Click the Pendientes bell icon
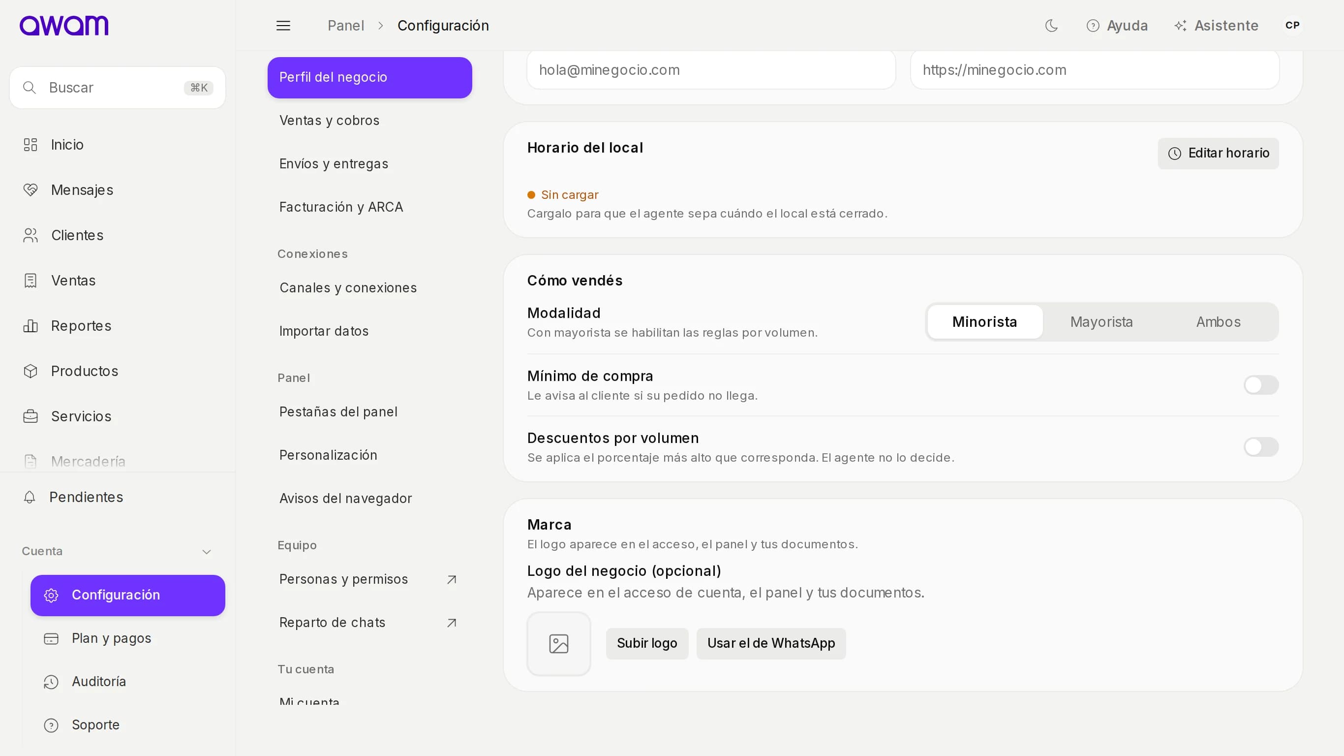This screenshot has width=1344, height=756. click(30, 497)
